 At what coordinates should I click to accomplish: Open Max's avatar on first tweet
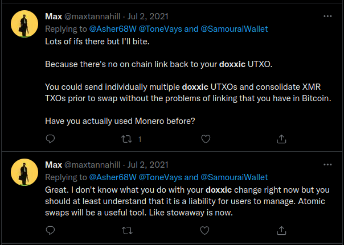pos(24,24)
